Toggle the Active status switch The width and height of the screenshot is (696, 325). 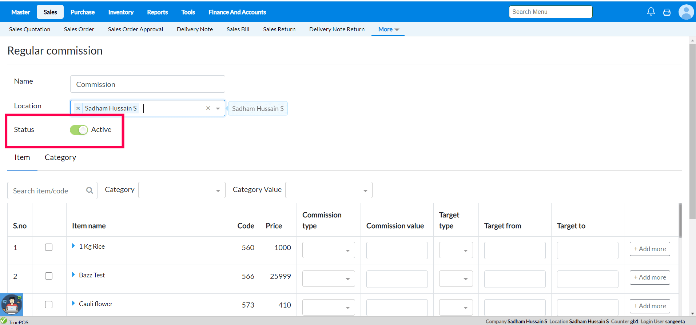coord(79,130)
